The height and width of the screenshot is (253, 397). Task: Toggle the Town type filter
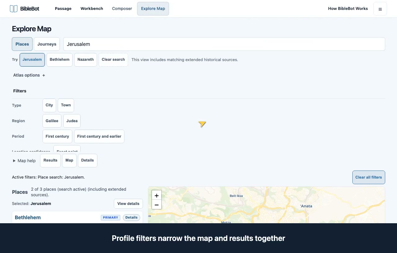click(66, 105)
